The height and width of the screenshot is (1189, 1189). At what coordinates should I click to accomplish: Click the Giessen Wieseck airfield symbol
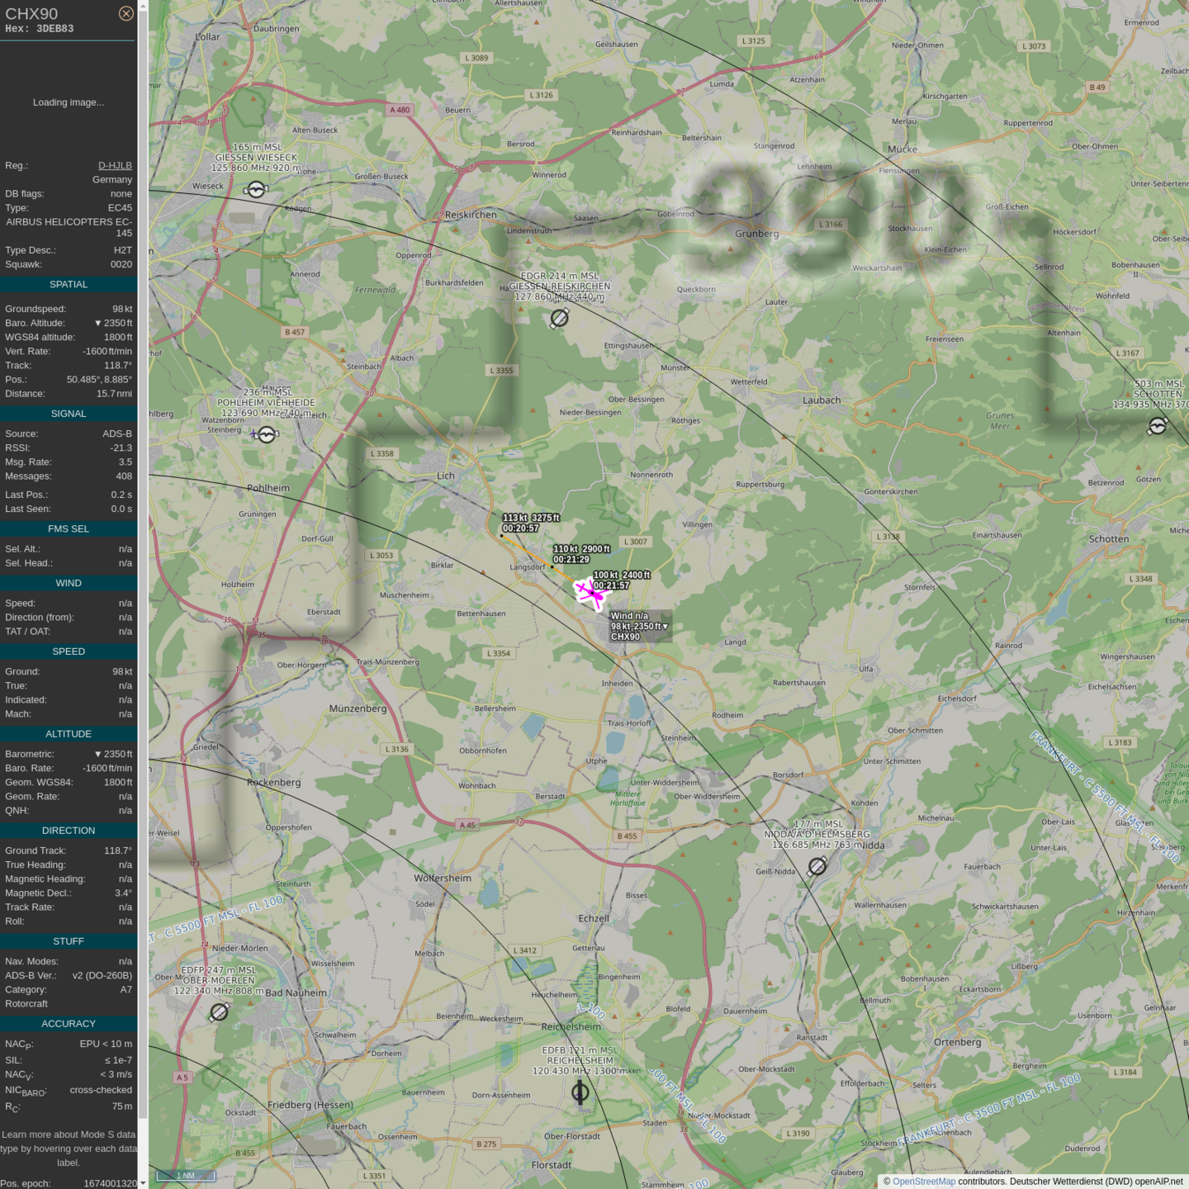[x=257, y=190]
